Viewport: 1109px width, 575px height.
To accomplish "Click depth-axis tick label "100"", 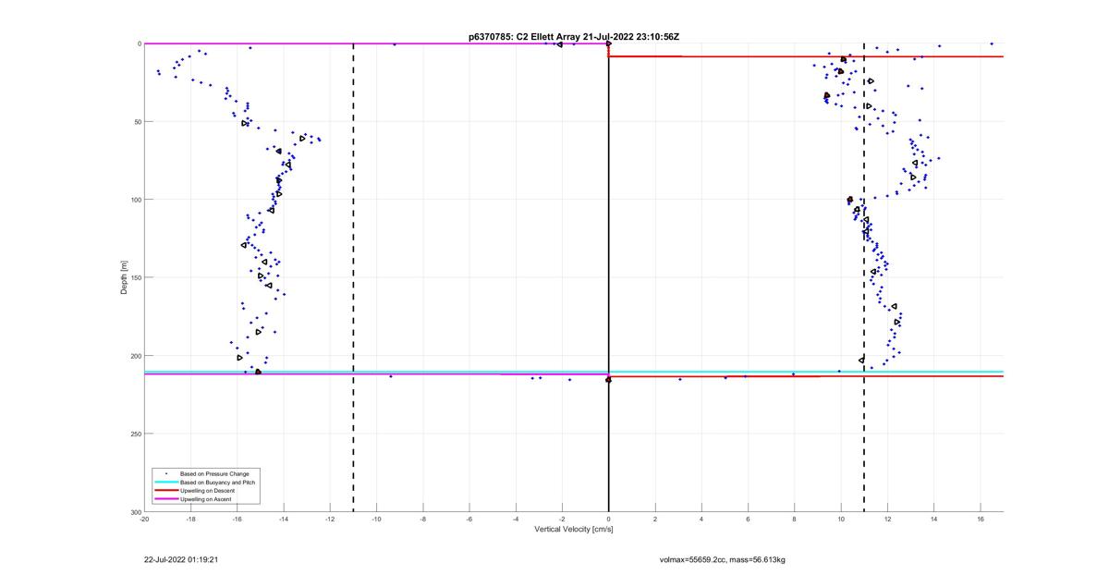I will (x=135, y=200).
